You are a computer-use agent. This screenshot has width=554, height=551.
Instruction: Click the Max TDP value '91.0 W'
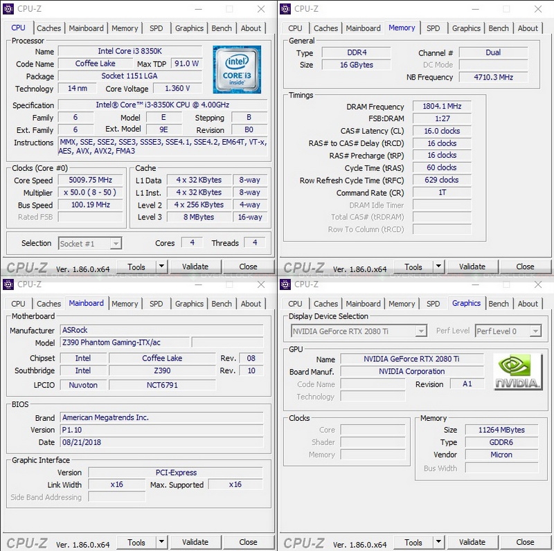[x=186, y=64]
